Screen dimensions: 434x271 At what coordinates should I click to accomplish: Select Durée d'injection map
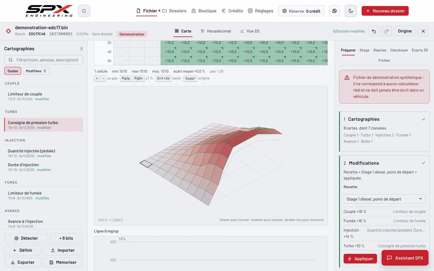pyautogui.click(x=43, y=167)
